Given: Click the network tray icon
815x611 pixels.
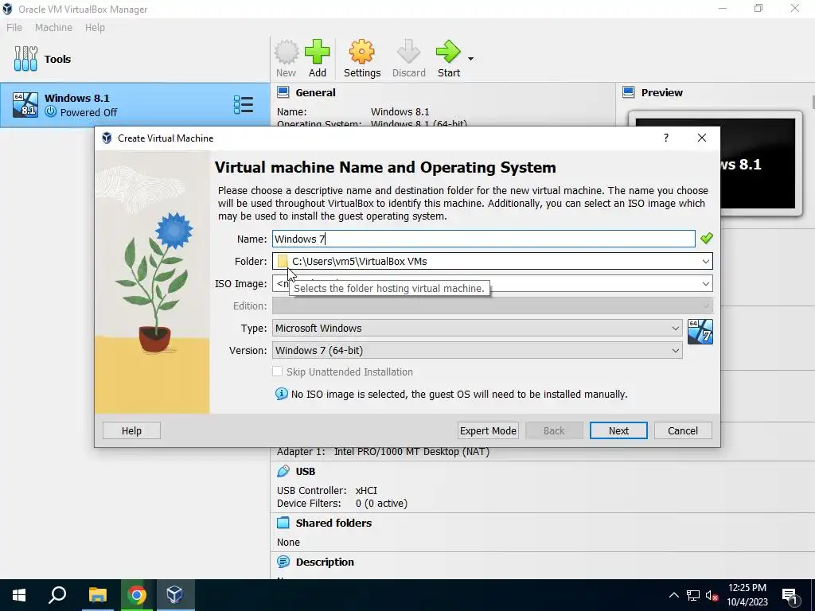Looking at the screenshot, I should click(x=693, y=595).
